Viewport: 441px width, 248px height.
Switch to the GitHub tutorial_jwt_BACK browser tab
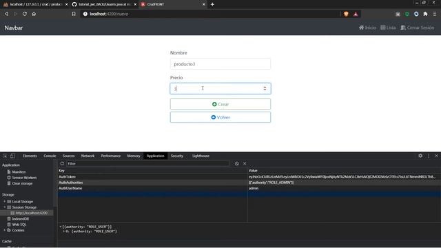click(104, 4)
